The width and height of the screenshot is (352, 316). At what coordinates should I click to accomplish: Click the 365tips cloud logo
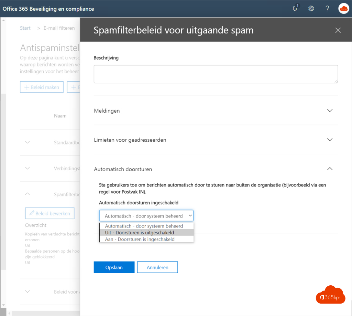(330, 295)
